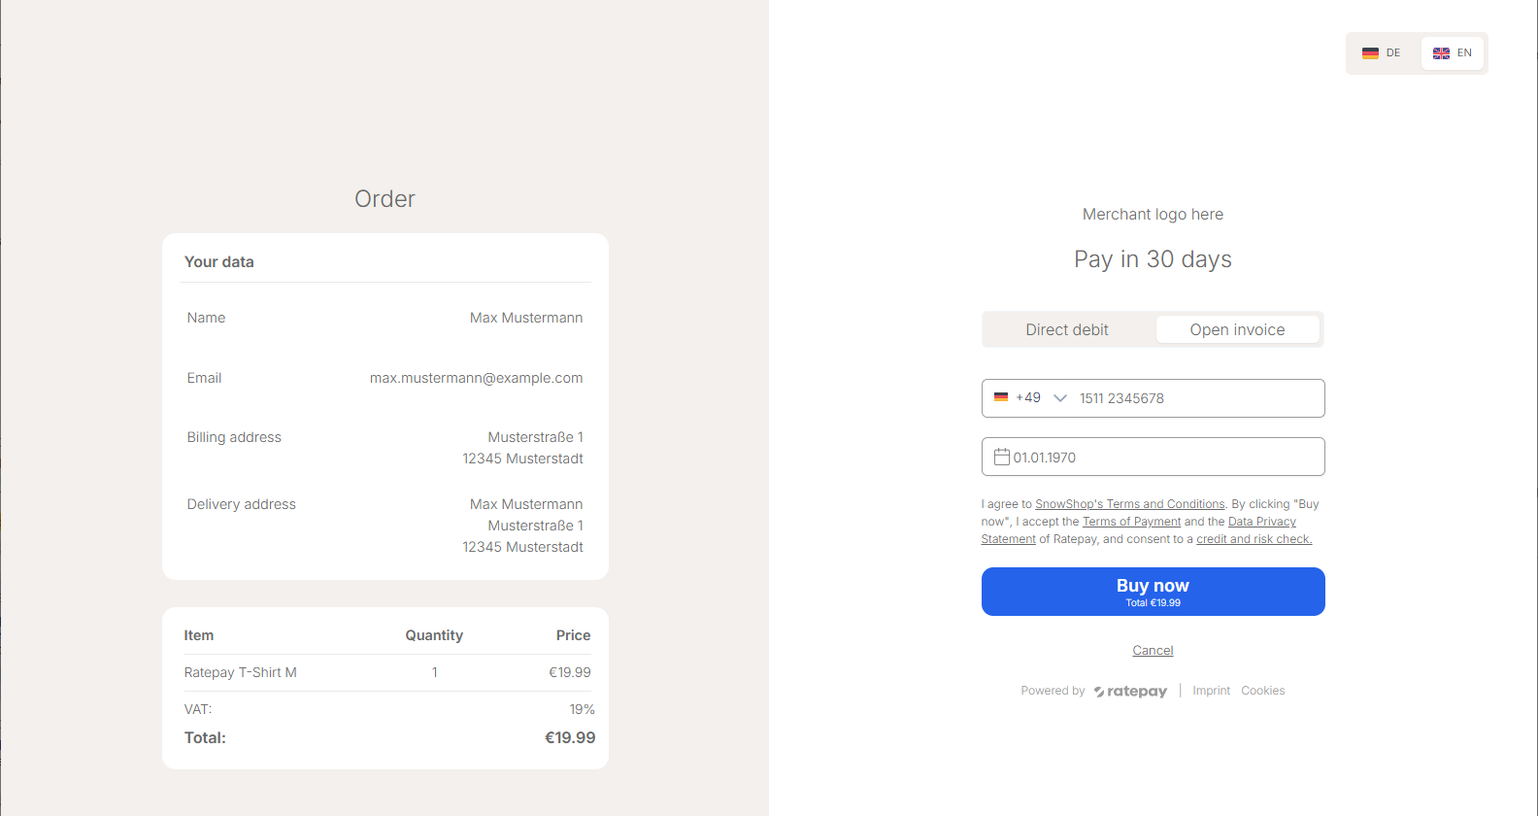Select the Open invoice tab
Viewport: 1538px width, 816px height.
point(1237,330)
